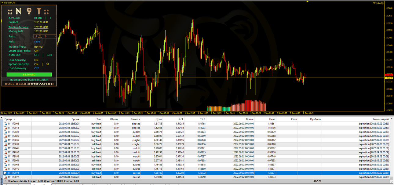The width and height of the screenshot is (394, 185).
Task: Click the order icon for 111179070
Action: click(x=5, y=169)
